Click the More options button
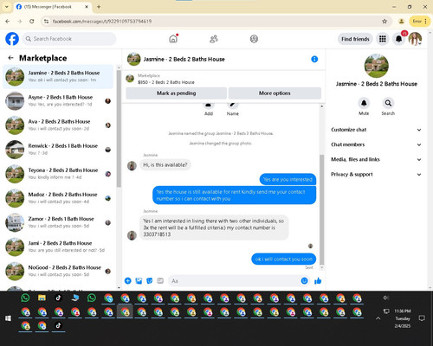 coord(275,93)
